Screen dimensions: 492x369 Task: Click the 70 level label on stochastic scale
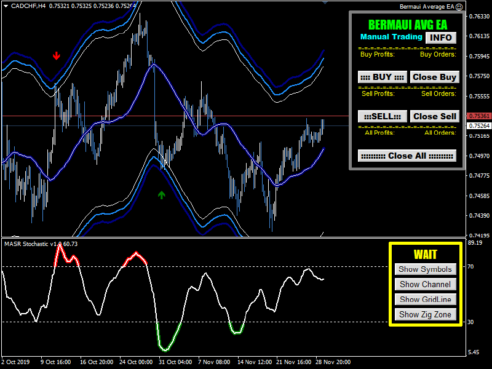pos(470,267)
